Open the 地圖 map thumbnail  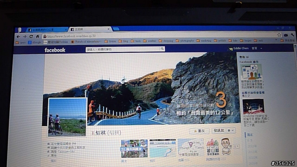click(191, 148)
